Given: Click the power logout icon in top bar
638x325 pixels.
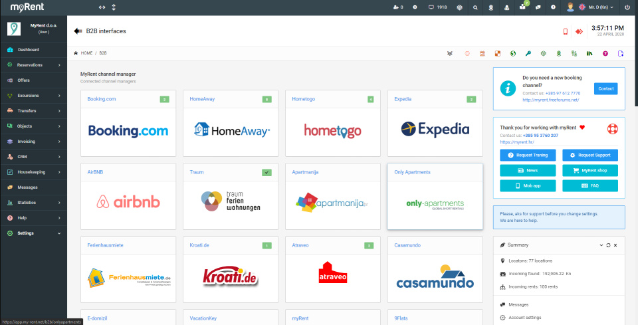Looking at the screenshot, I should (x=627, y=7).
